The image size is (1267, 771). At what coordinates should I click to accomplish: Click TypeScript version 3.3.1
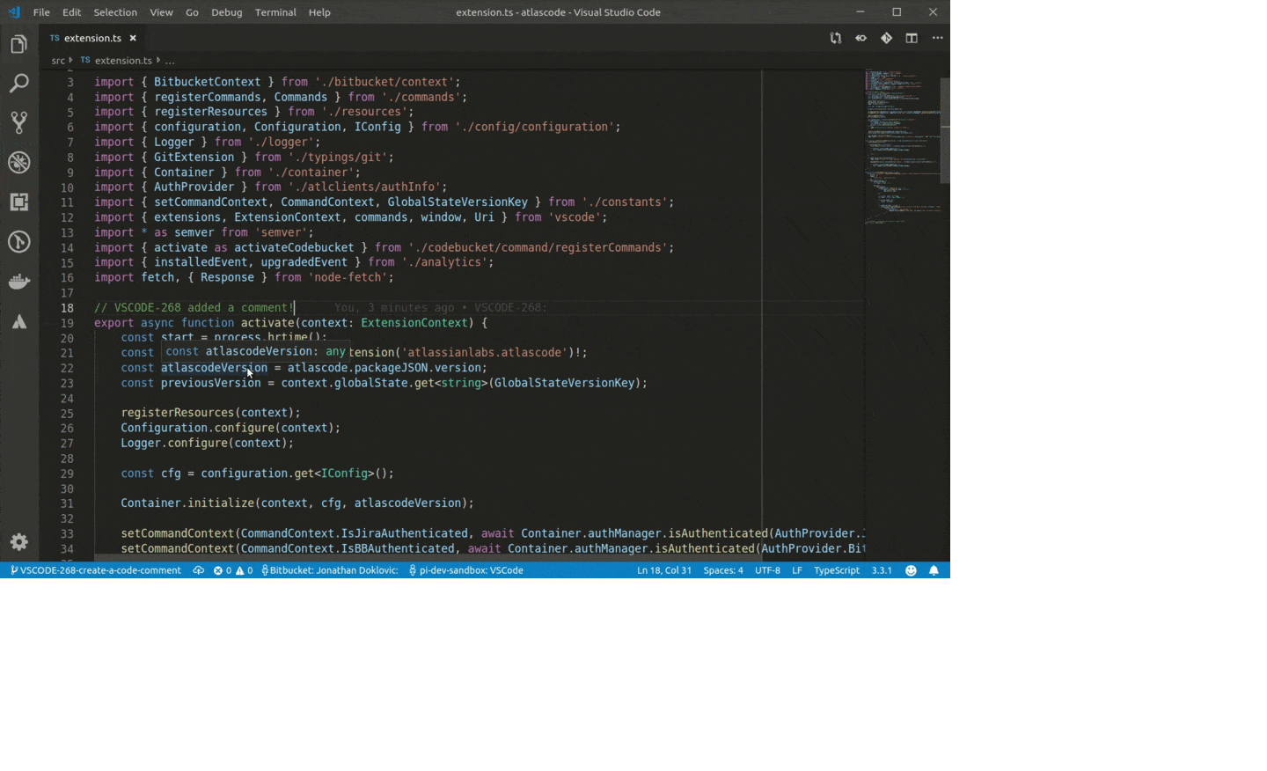tap(882, 570)
